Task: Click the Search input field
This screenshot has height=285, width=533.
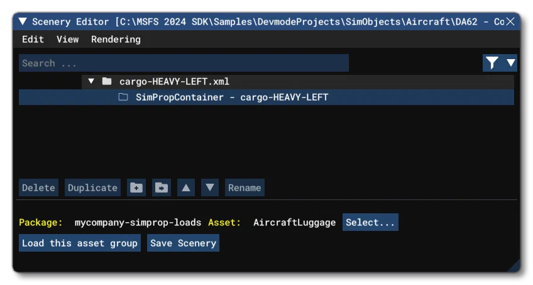Action: (184, 63)
